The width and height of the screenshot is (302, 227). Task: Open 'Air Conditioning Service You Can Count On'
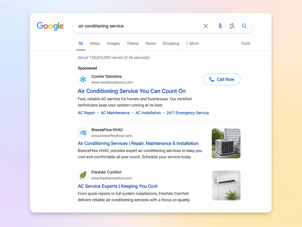tap(132, 91)
